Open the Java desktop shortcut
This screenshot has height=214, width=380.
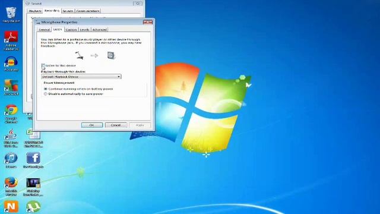coord(11,138)
